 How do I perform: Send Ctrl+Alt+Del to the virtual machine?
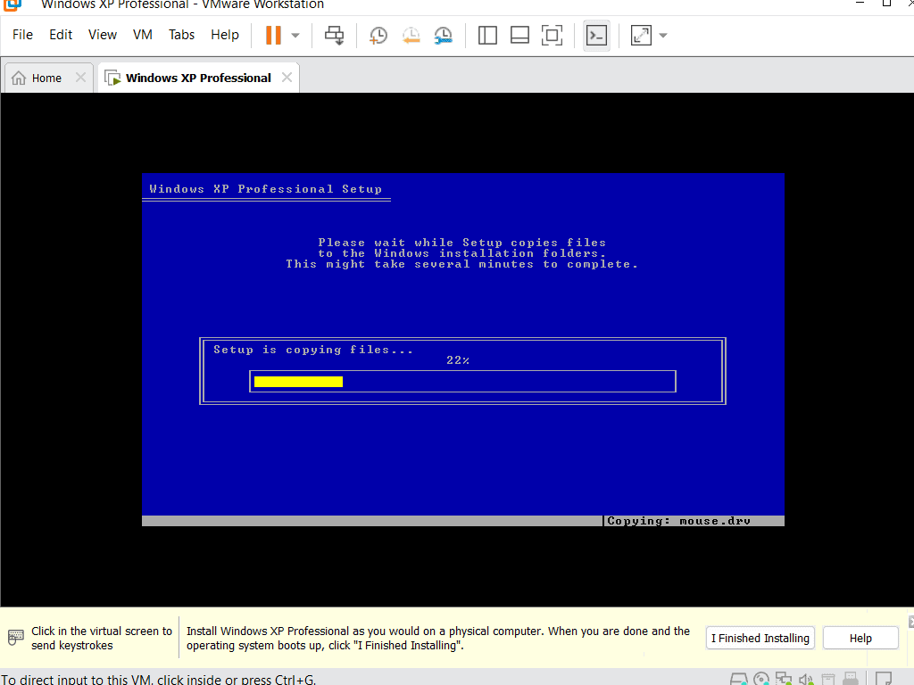(335, 35)
